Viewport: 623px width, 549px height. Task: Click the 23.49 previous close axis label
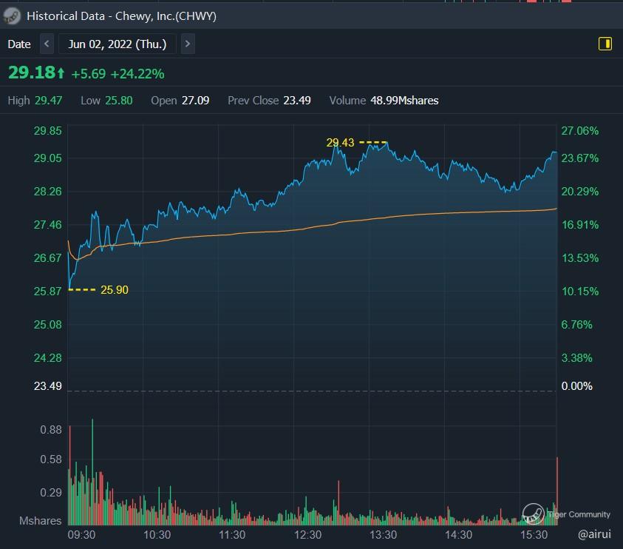point(48,386)
